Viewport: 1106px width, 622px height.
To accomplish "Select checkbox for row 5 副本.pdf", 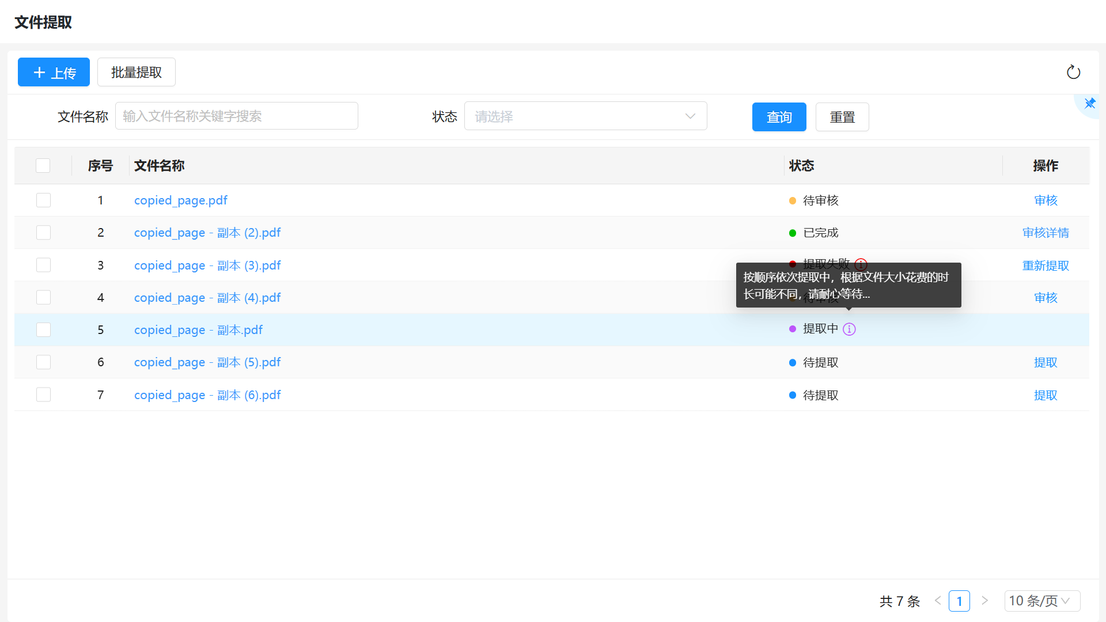I will tap(43, 330).
